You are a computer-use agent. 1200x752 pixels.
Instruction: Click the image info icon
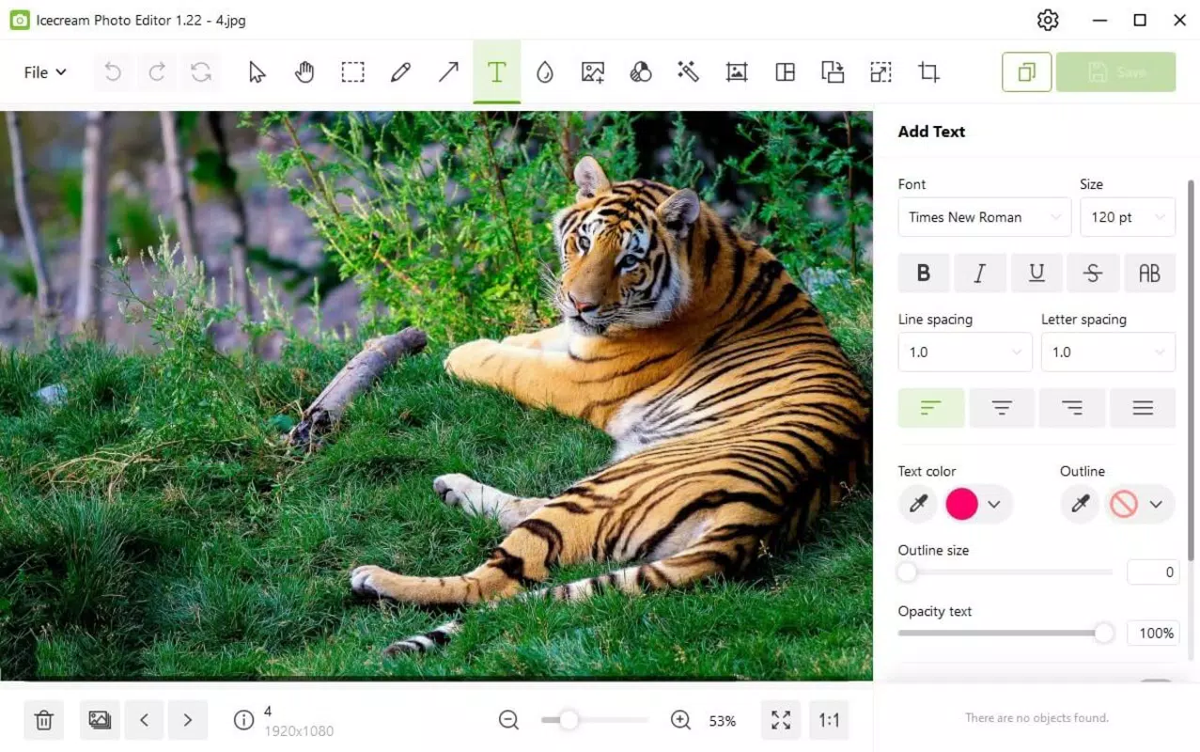pos(243,720)
